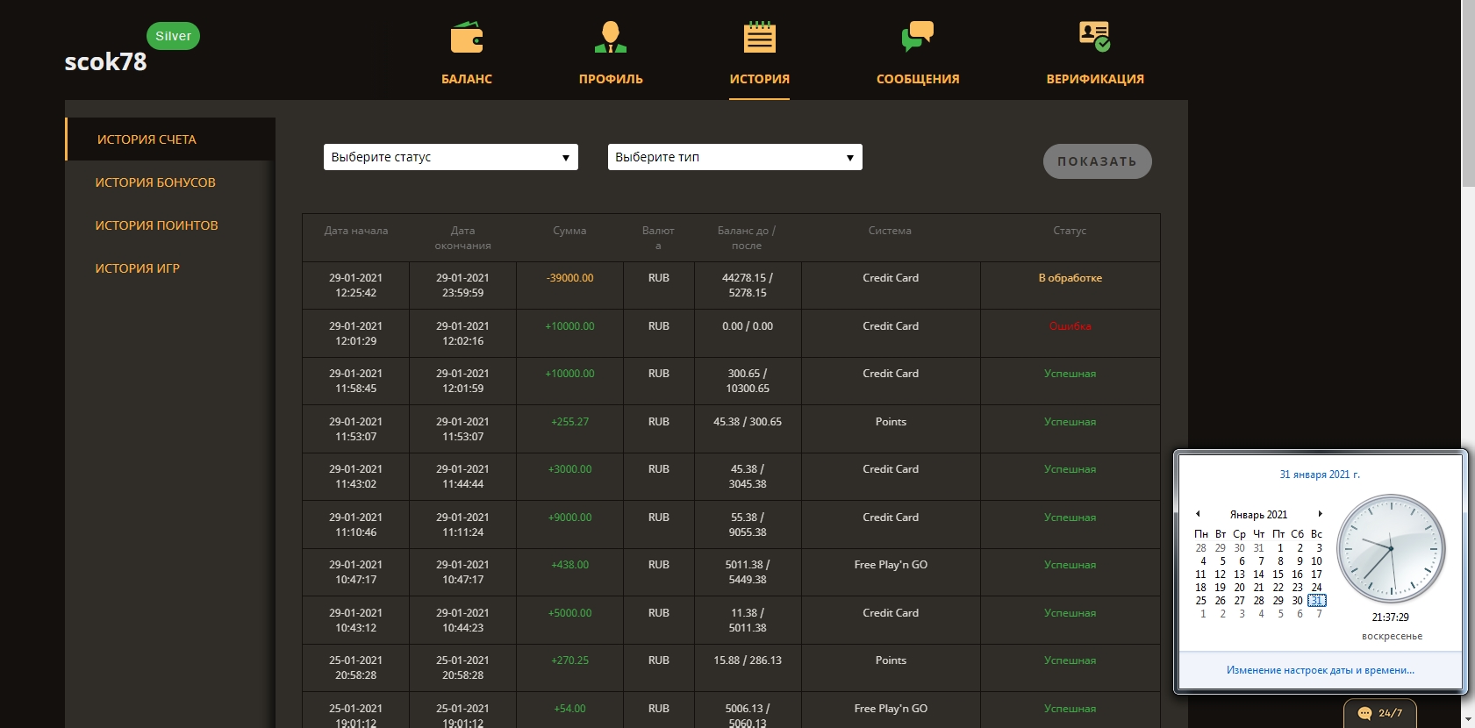Click the 0.00 / 0.00 balance cell

click(748, 326)
